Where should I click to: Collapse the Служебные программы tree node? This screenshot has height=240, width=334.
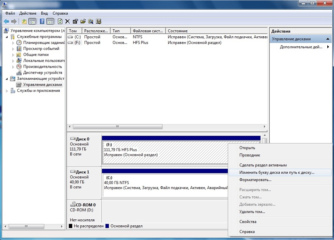pos(7,37)
